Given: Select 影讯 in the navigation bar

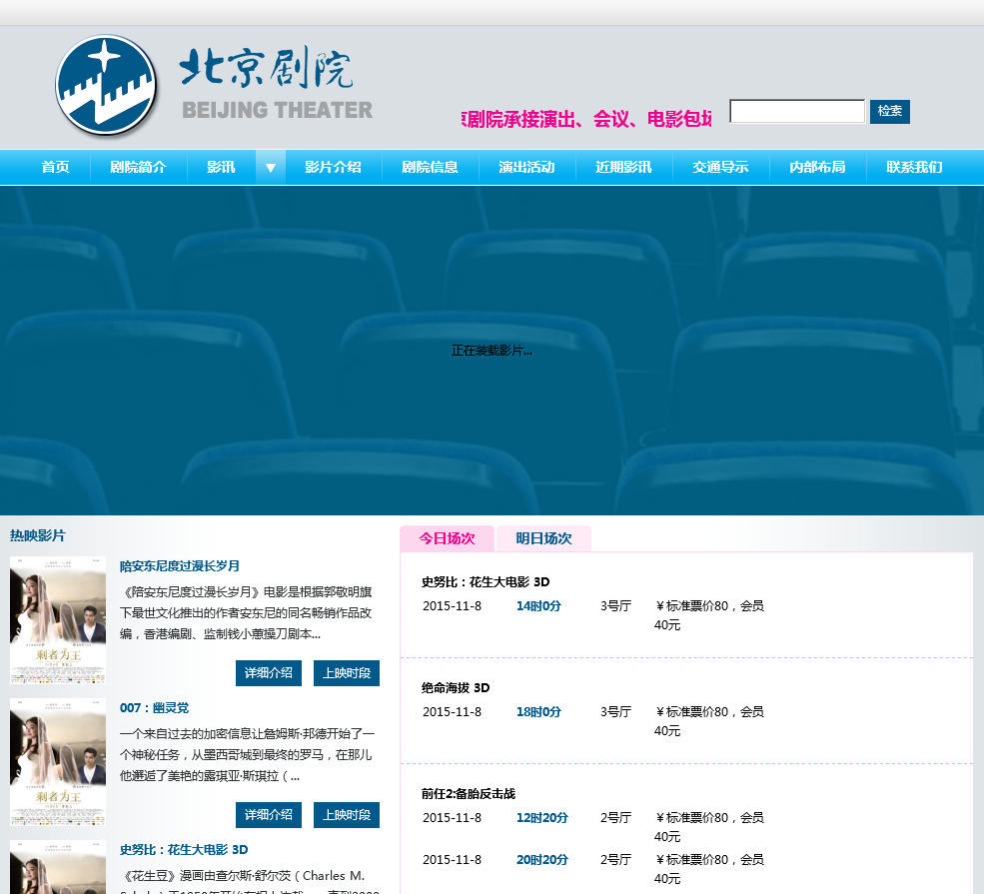Looking at the screenshot, I should (221, 168).
